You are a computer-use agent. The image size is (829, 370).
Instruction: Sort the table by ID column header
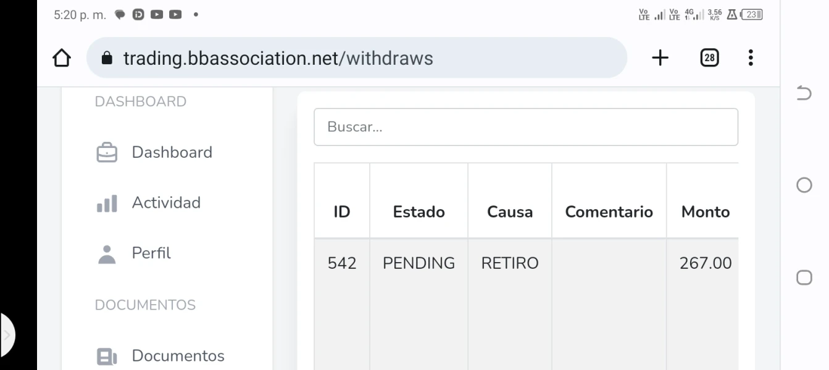point(341,212)
